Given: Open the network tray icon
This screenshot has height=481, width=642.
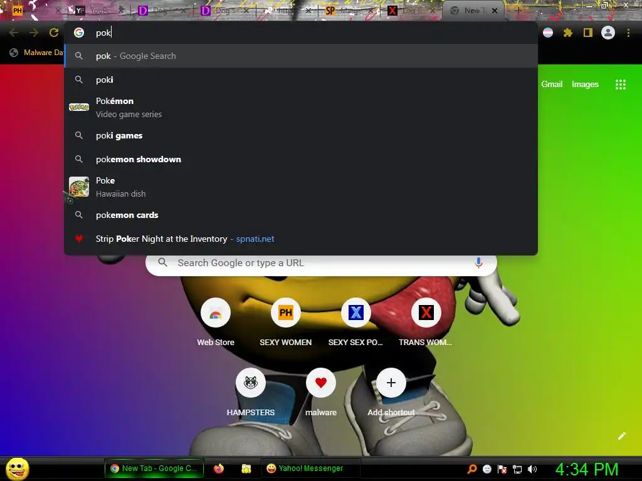Looking at the screenshot, I should (517, 469).
